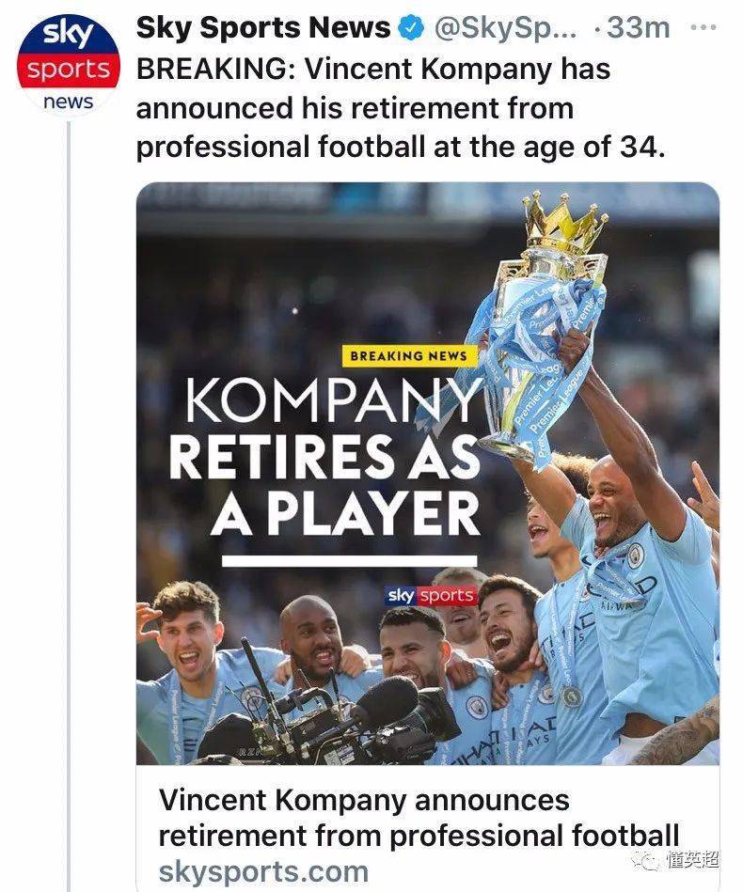This screenshot has height=892, width=743.
Task: Click the TV camera microphone in the photo
Action: [386, 701]
